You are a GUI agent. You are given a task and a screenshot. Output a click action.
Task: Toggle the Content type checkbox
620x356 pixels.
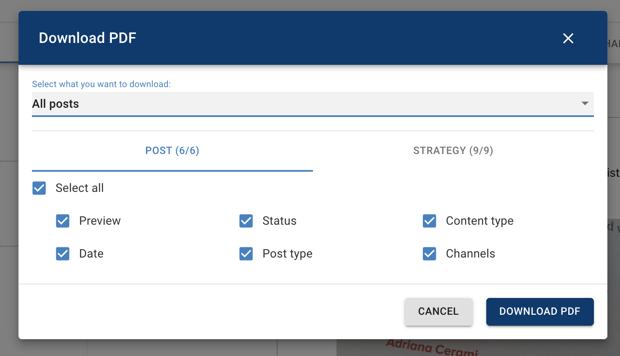[429, 221]
